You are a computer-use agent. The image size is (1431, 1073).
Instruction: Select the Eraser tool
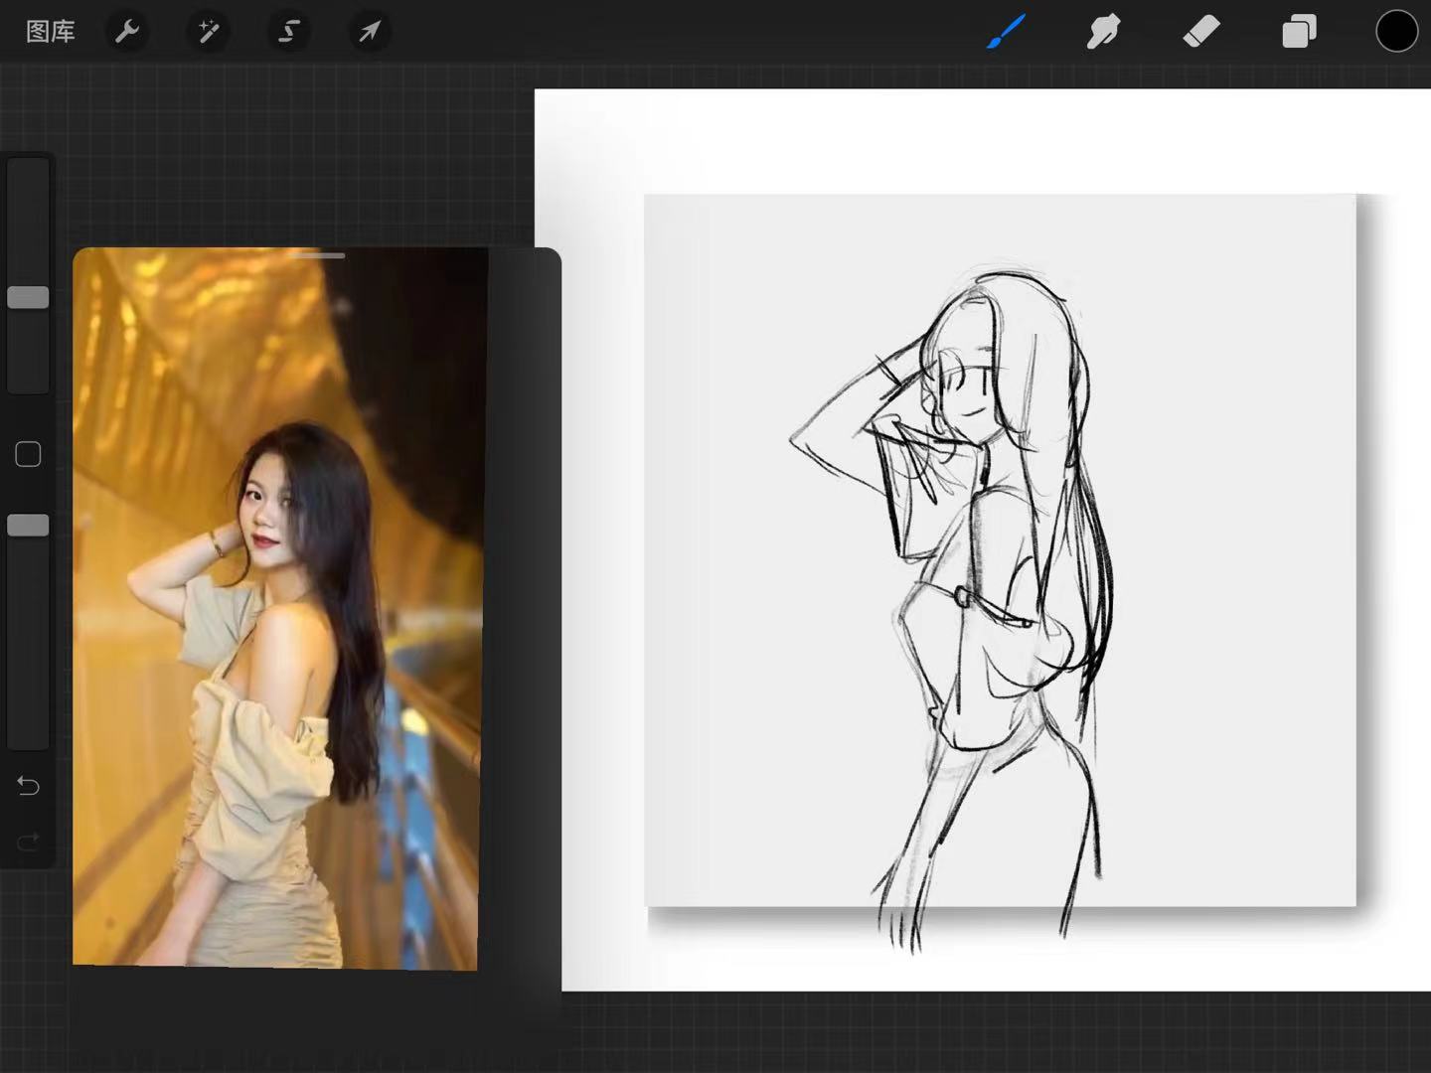1201,32
